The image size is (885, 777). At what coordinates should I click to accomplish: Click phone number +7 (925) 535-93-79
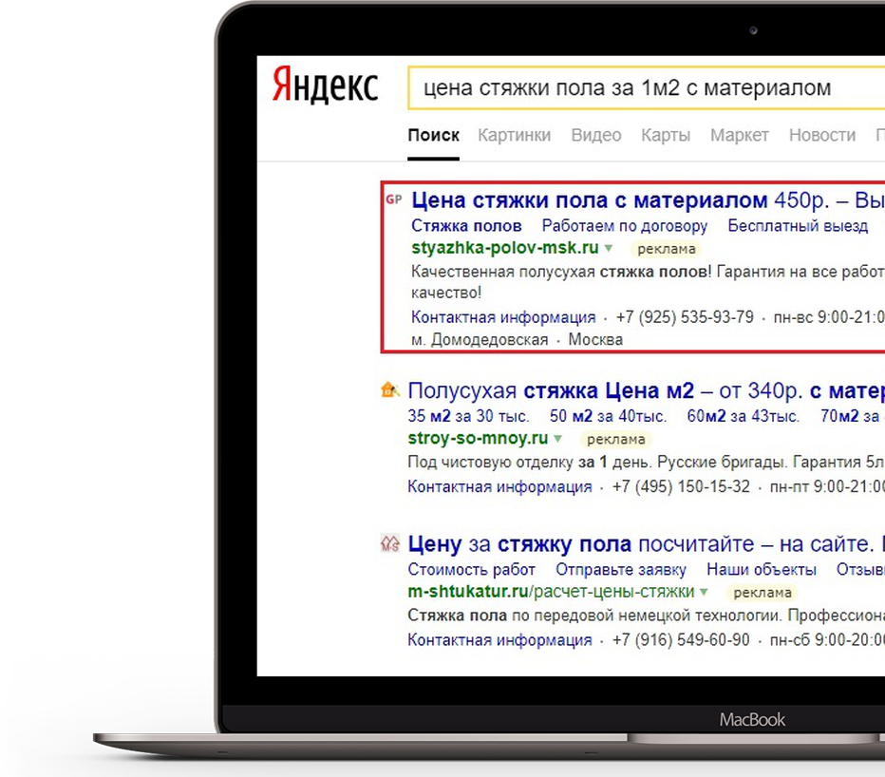[x=685, y=317]
